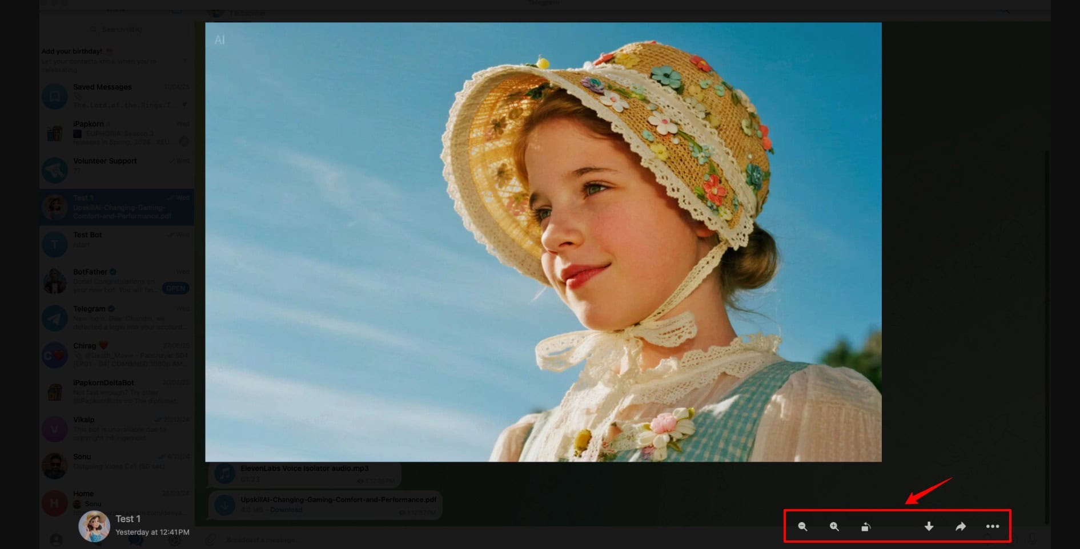
Task: Open the BotFather chat
Action: pos(117,281)
